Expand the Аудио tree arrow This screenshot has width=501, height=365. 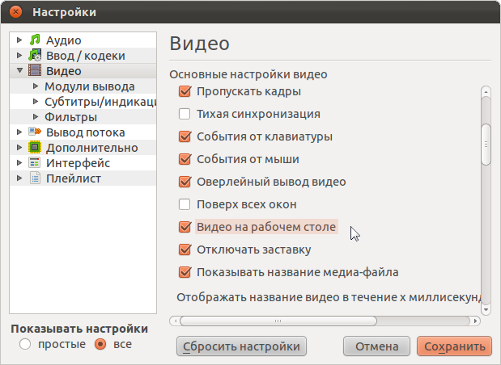coord(19,40)
